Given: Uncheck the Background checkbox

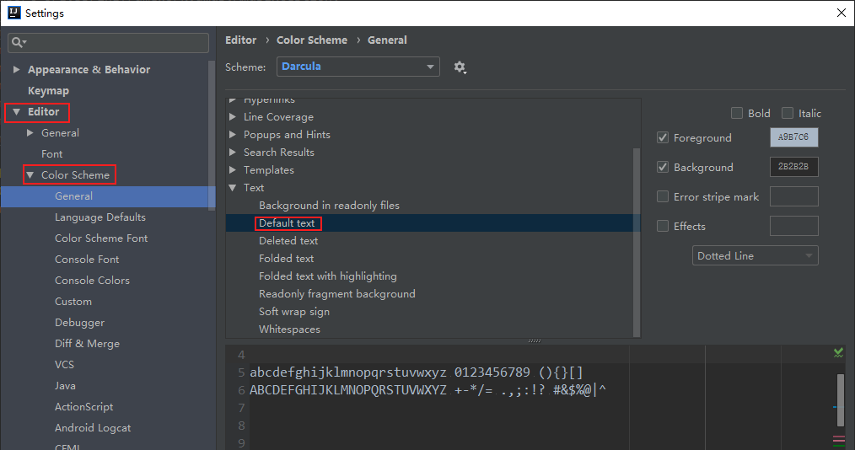Looking at the screenshot, I should coord(663,167).
